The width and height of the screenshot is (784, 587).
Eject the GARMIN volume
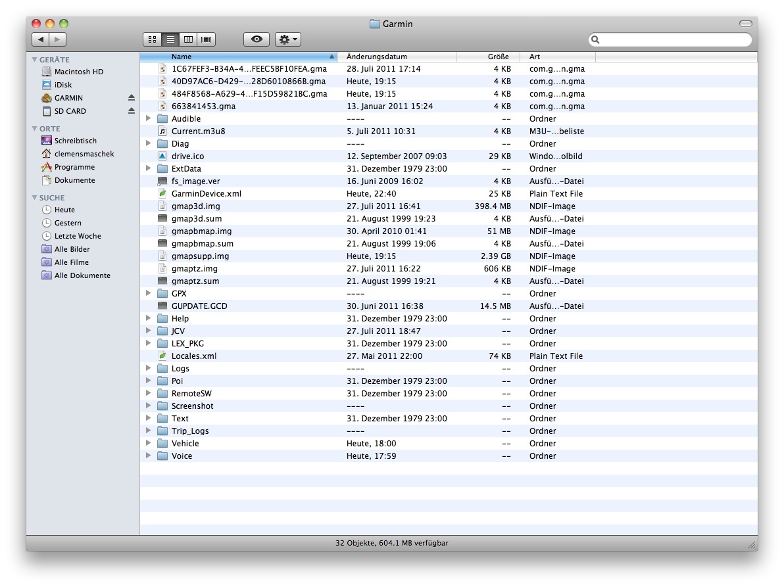pyautogui.click(x=132, y=98)
